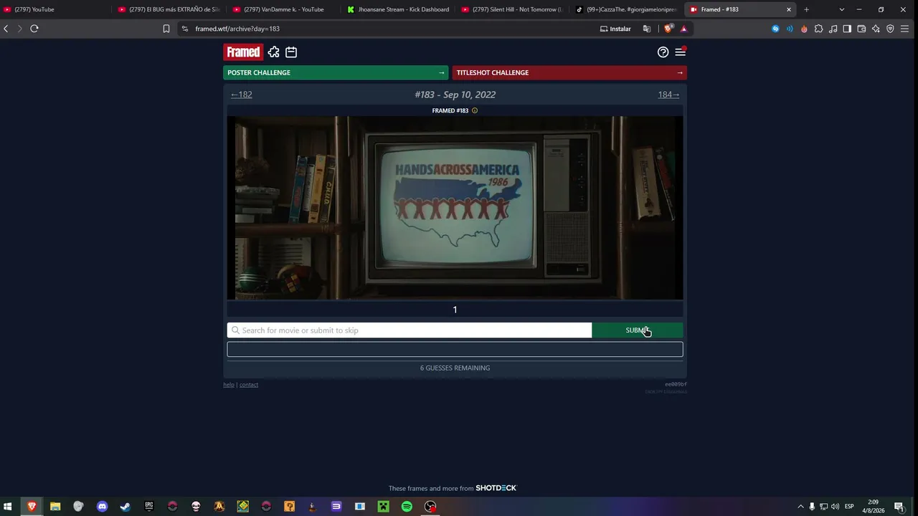Open the Windows Start menu
The image size is (918, 516).
click(8, 507)
